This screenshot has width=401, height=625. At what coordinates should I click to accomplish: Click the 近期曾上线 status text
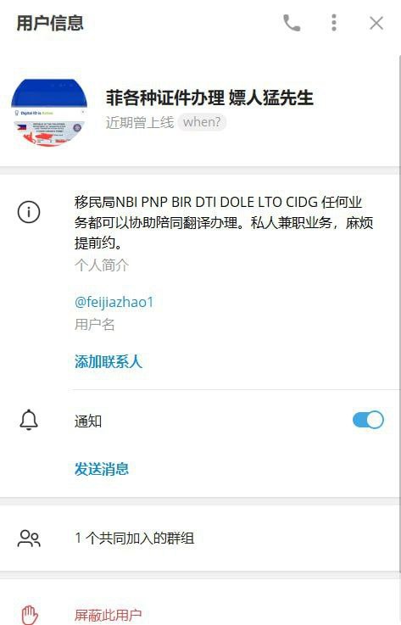[140, 122]
